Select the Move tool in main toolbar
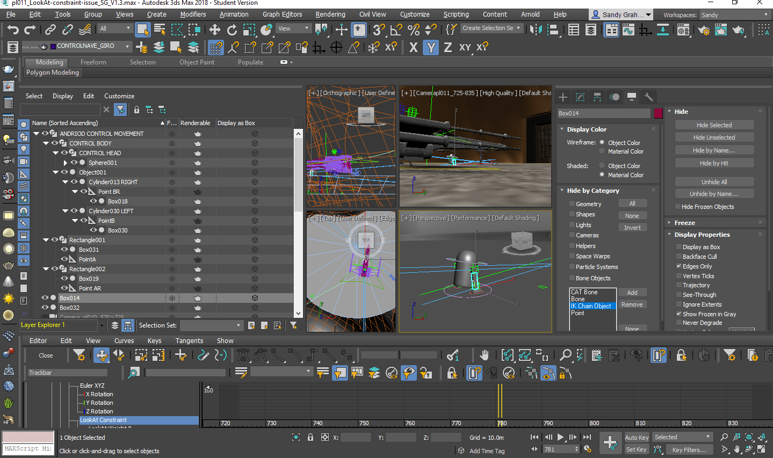Screen dimensions: 773x458 tap(215, 30)
